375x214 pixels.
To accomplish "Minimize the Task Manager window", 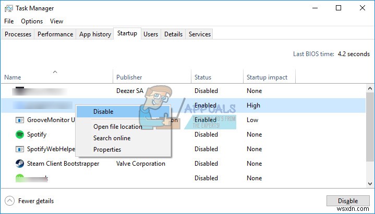I will pos(315,8).
